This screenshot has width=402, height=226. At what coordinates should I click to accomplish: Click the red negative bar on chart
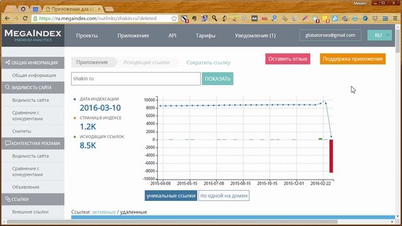point(331,156)
